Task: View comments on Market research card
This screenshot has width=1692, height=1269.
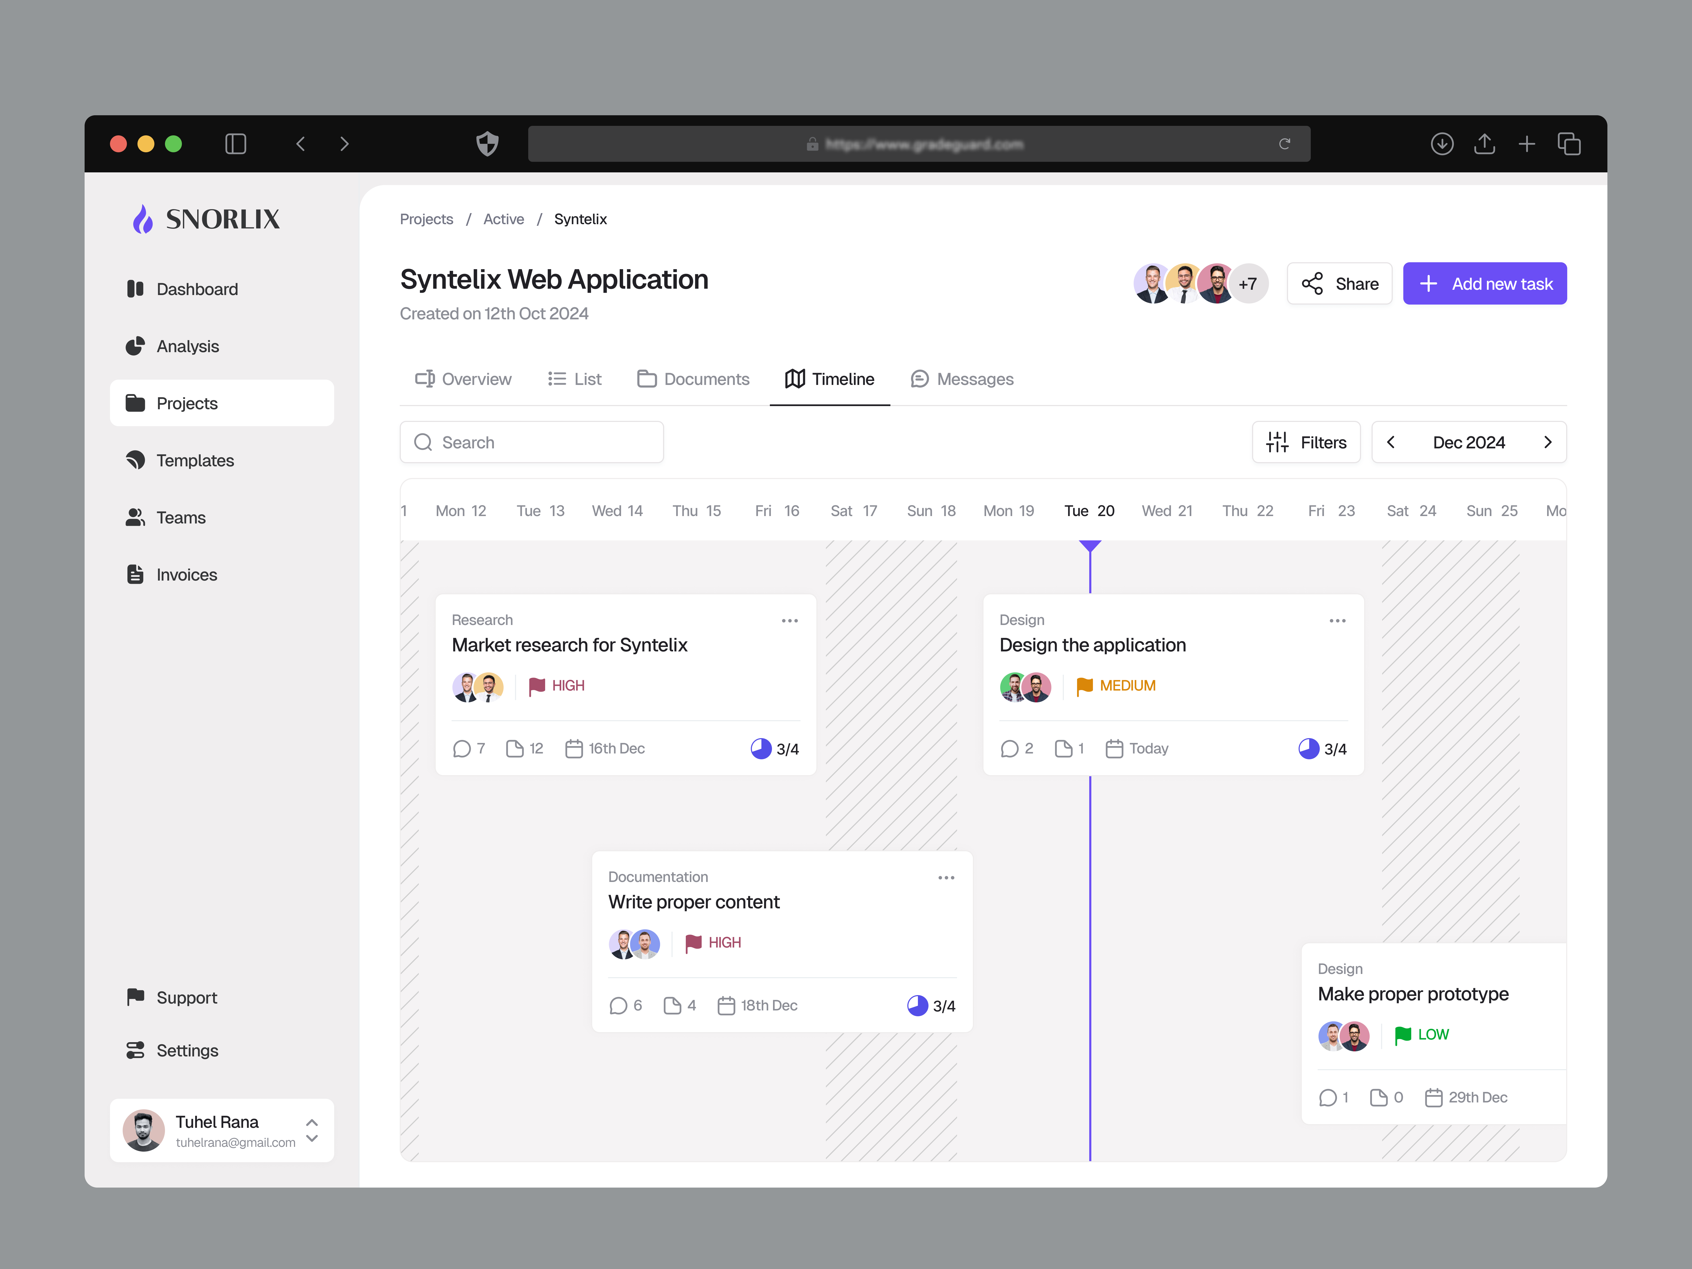Action: (x=469, y=749)
